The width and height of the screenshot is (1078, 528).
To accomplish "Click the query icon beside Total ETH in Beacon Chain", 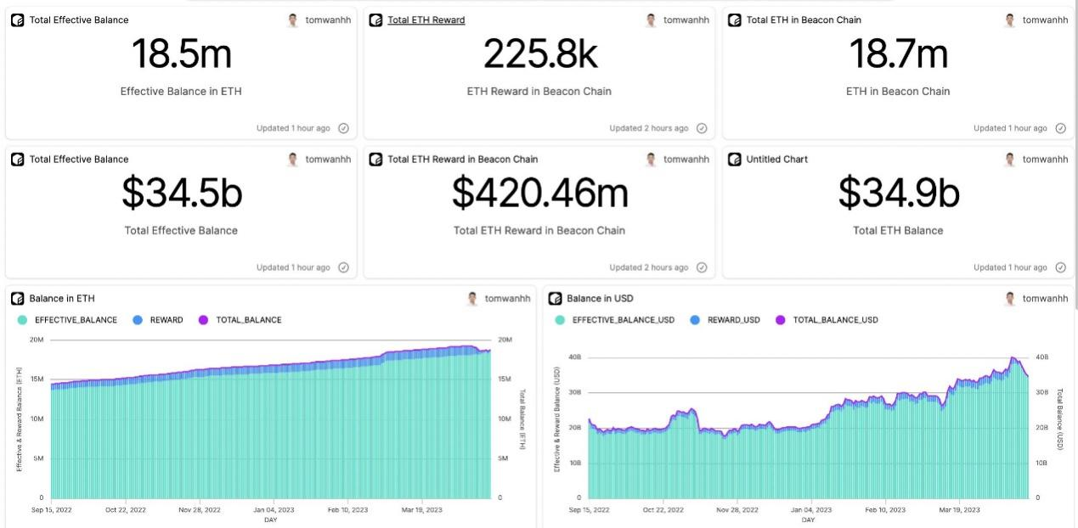I will [x=735, y=20].
